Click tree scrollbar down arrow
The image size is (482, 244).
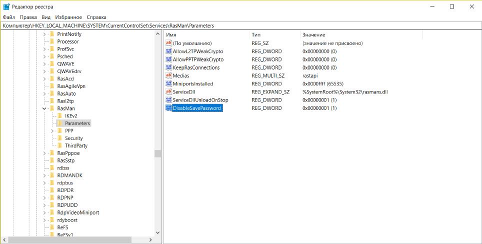coord(157,233)
